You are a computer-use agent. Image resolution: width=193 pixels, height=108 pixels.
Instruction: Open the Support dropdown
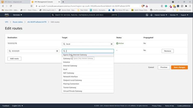[184, 15]
